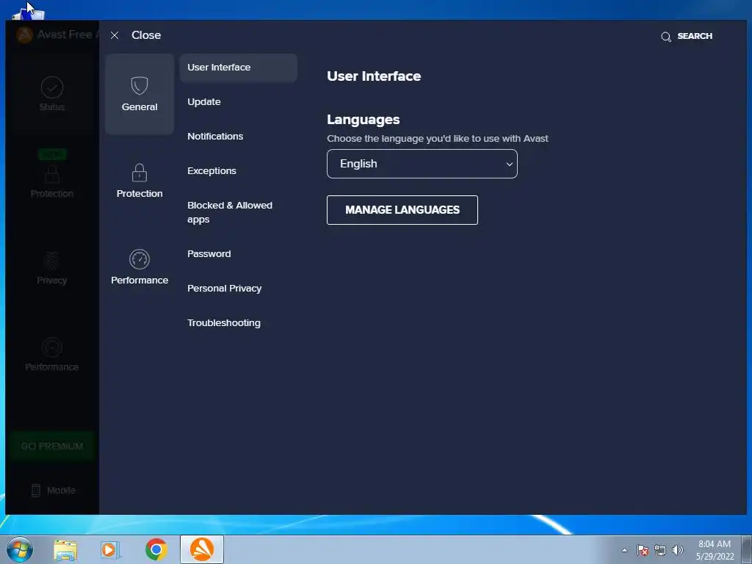Open the Protection settings category

140,181
